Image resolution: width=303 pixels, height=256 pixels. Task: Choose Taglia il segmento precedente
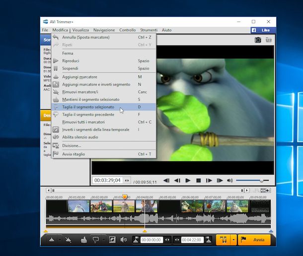click(104, 115)
